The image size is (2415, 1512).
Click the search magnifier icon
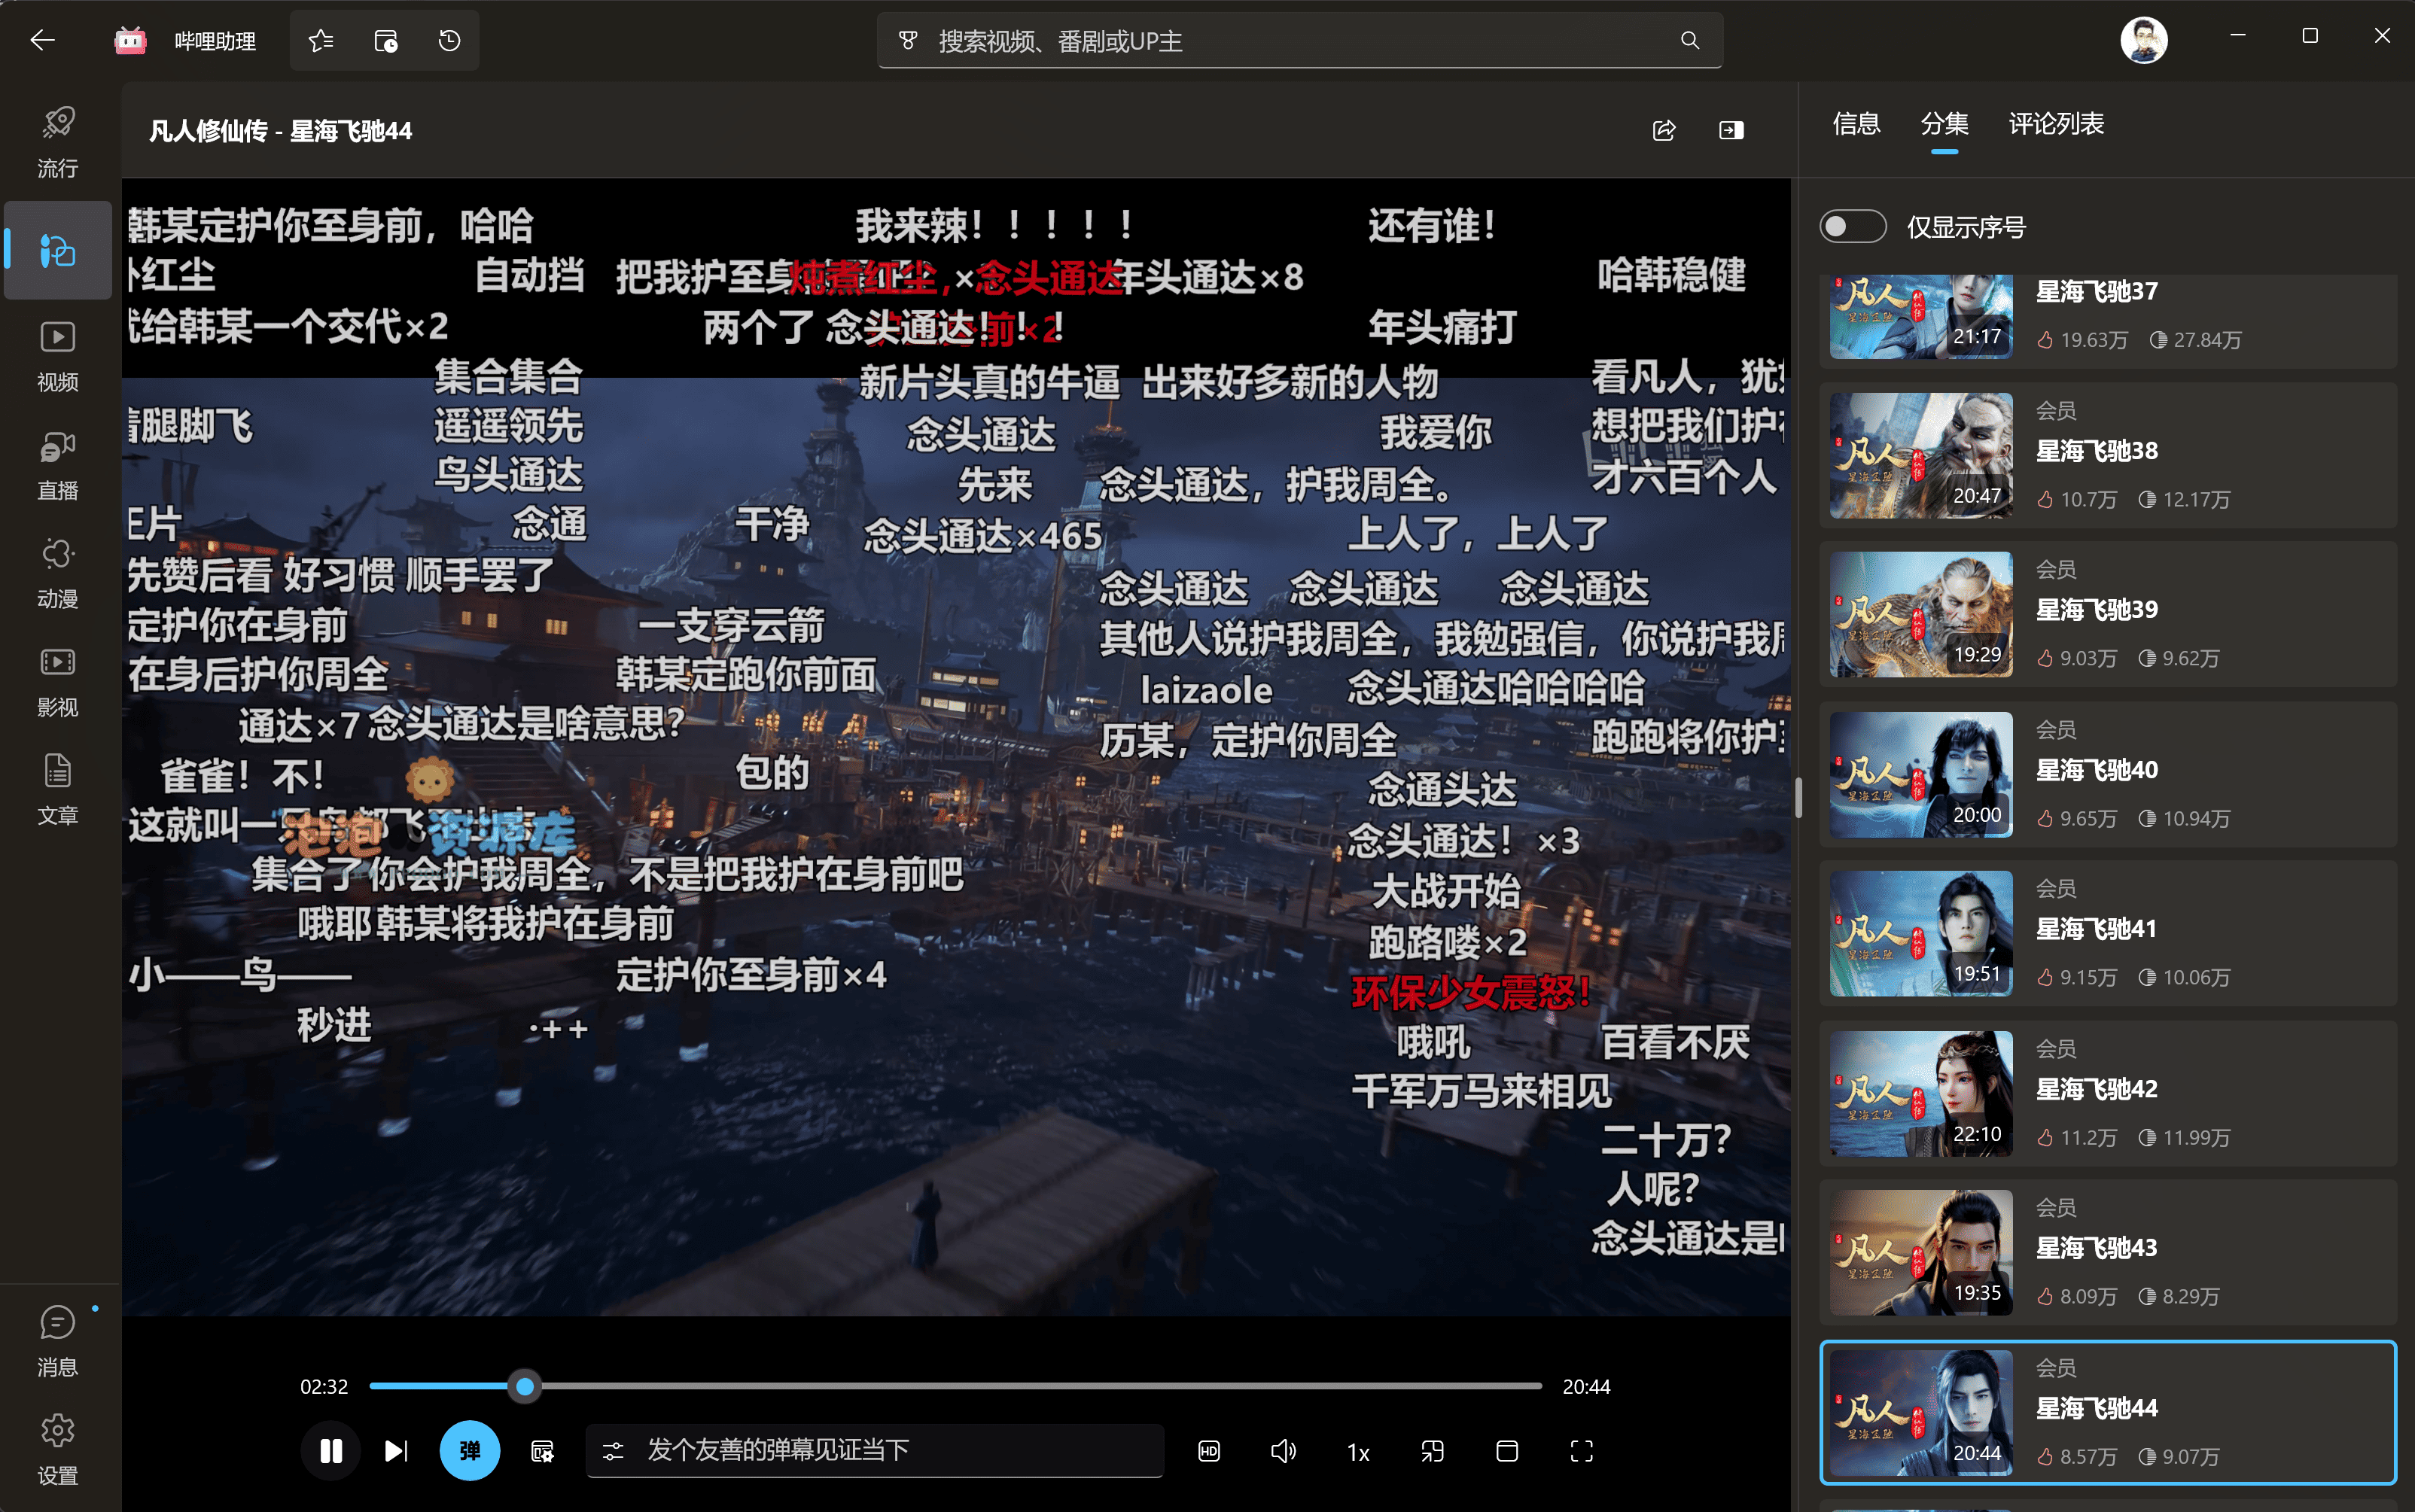(1689, 41)
